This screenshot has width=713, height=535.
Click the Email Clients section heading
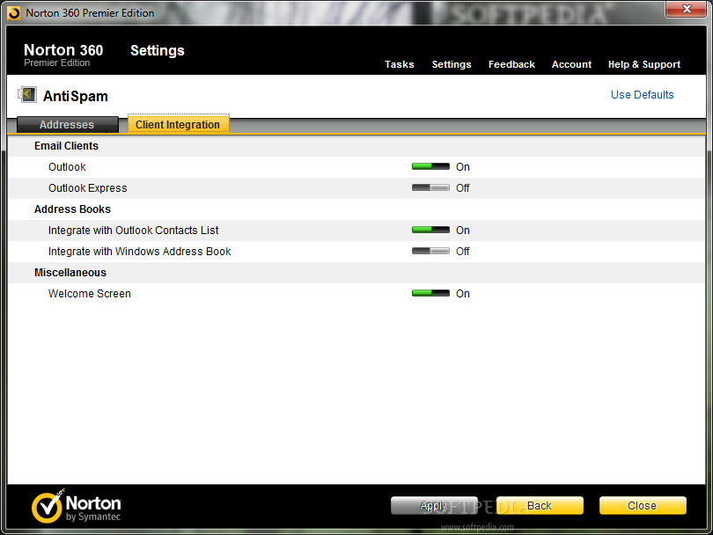pyautogui.click(x=66, y=146)
